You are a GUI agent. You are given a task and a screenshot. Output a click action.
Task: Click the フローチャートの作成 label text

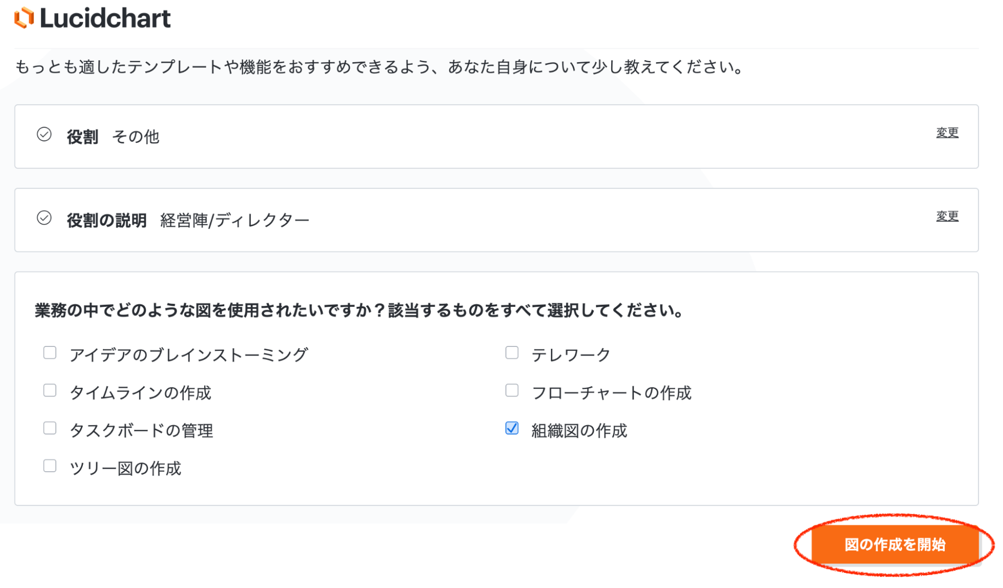[611, 393]
